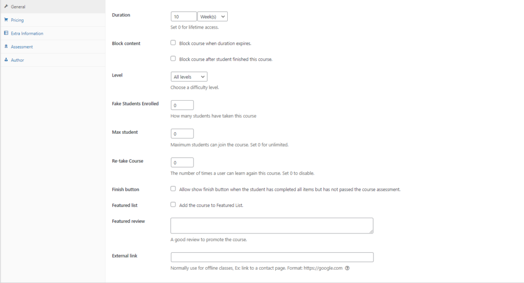
Task: Click the Assessment badge icon
Action: [6, 46]
